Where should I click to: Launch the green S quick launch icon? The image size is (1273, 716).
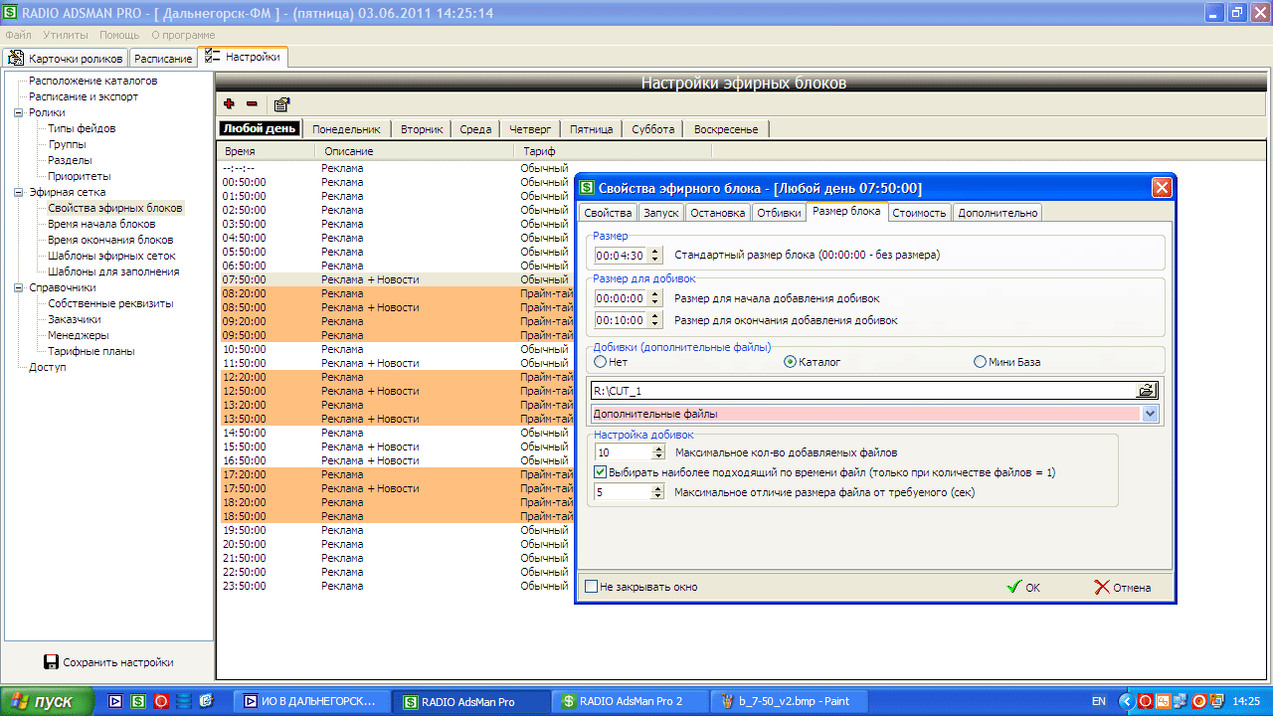138,701
